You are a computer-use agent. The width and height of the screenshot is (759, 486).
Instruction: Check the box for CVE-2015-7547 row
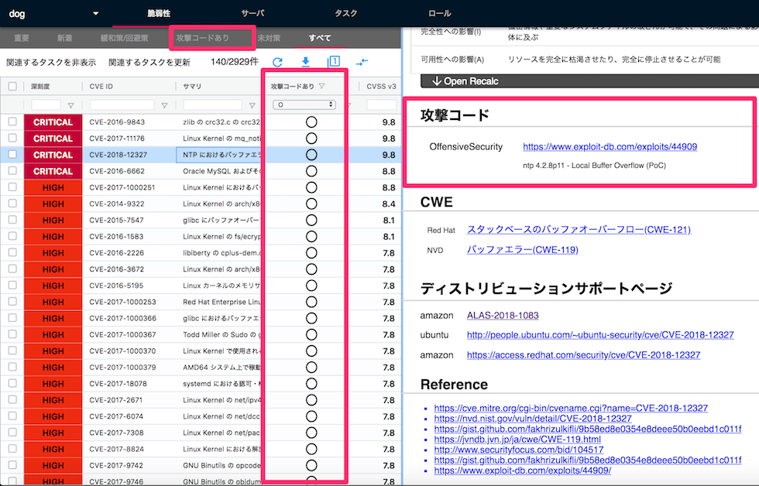tap(12, 220)
